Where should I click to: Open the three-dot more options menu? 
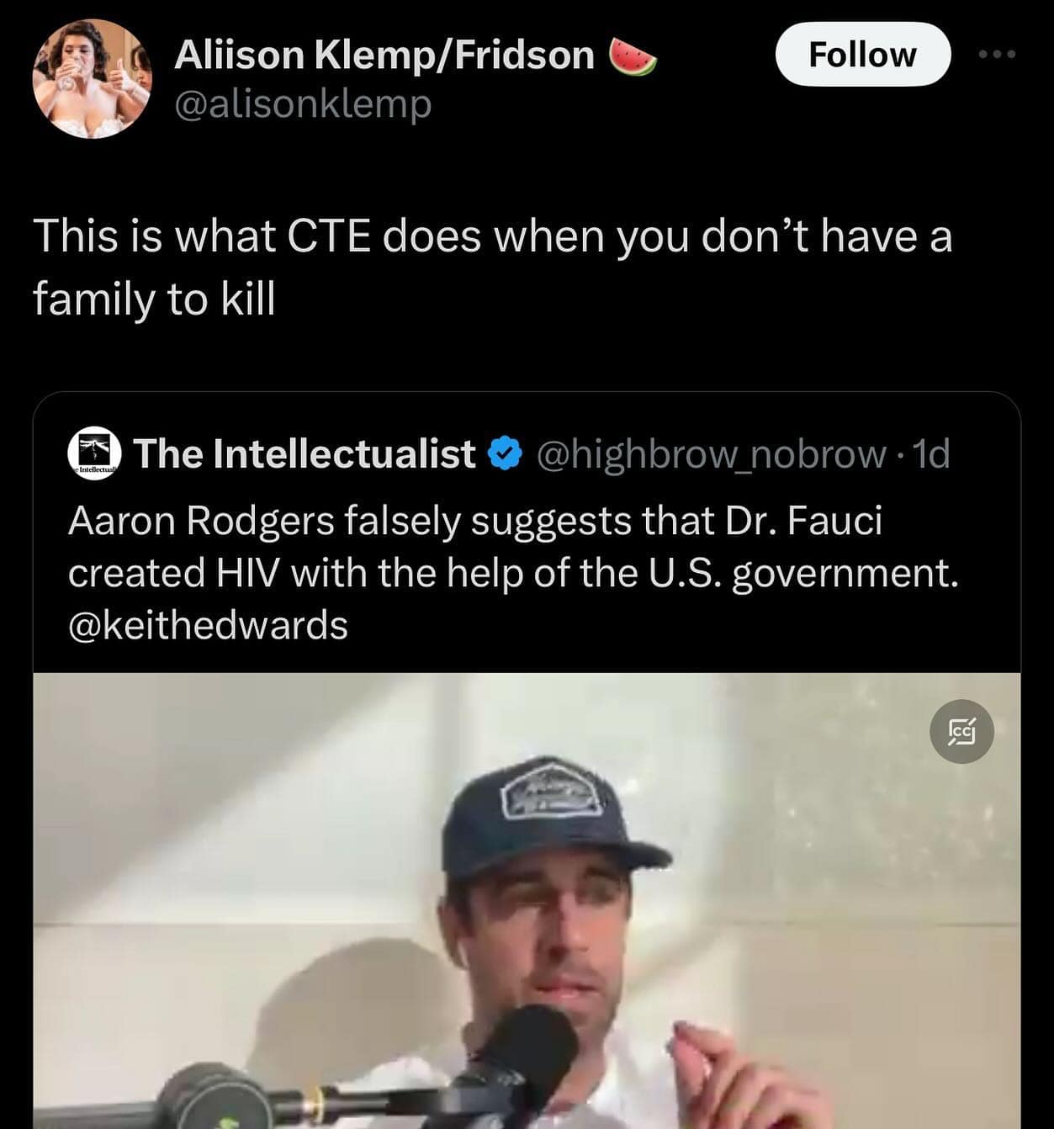(998, 55)
